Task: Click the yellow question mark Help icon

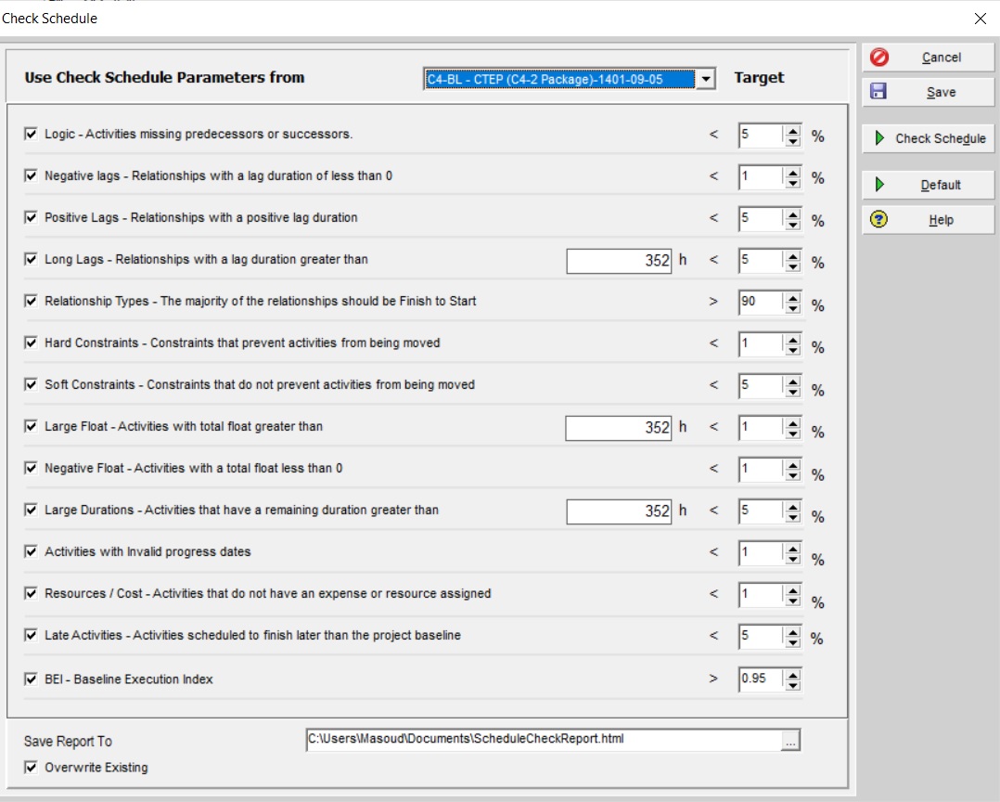Action: [x=878, y=219]
